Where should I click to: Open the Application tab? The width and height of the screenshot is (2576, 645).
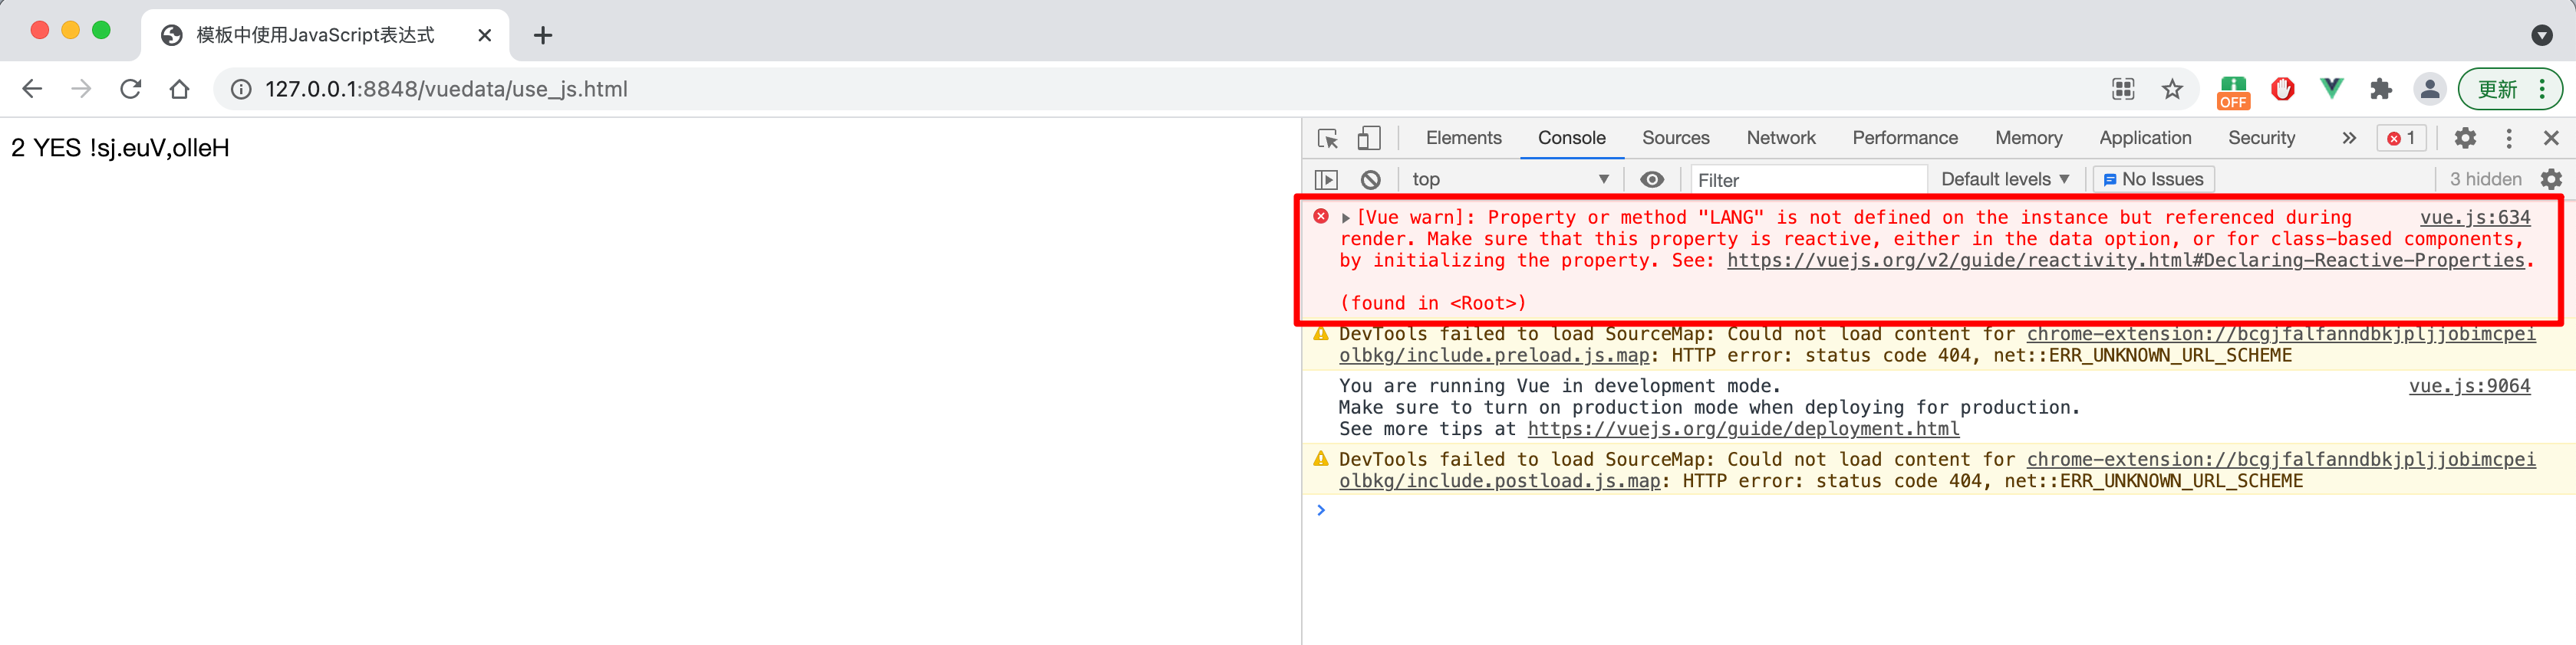[2144, 138]
